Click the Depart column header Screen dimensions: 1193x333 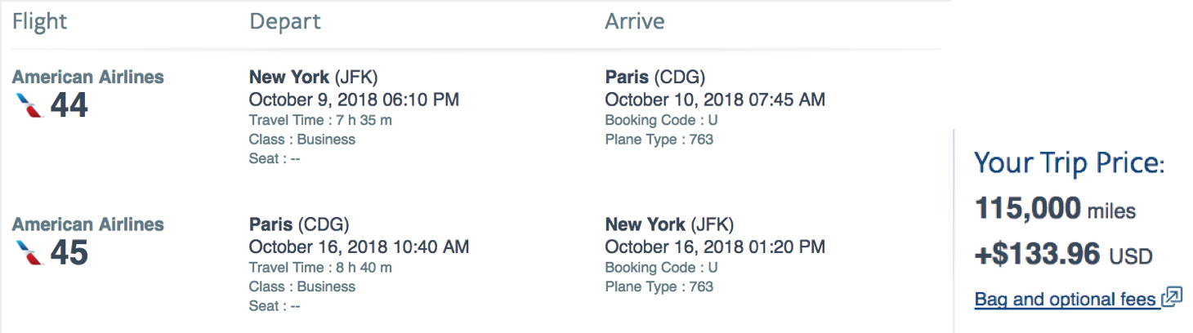pos(285,22)
